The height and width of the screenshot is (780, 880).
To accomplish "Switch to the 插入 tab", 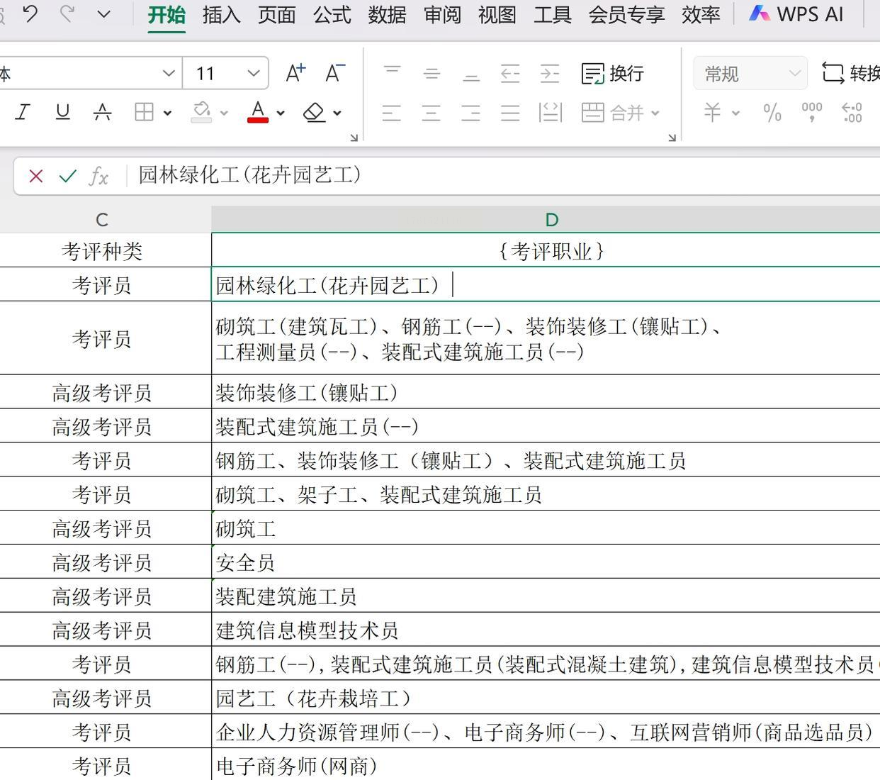I will click(x=221, y=15).
